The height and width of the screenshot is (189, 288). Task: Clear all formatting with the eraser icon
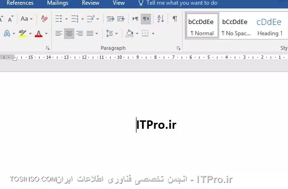(44, 19)
